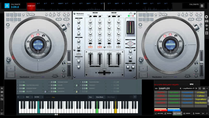The height and width of the screenshot is (118, 209).
Task: Click the yellow piano roll icon in track list
Action: click(x=77, y=92)
